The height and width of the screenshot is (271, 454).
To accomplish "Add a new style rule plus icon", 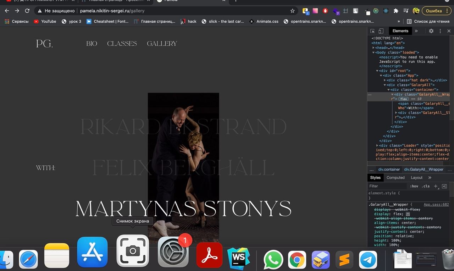I will tap(436, 186).
